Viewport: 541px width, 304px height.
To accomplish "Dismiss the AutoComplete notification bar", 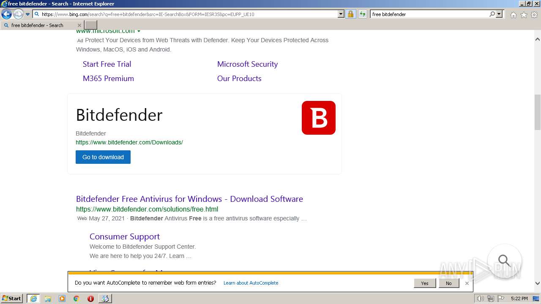I will [x=467, y=283].
